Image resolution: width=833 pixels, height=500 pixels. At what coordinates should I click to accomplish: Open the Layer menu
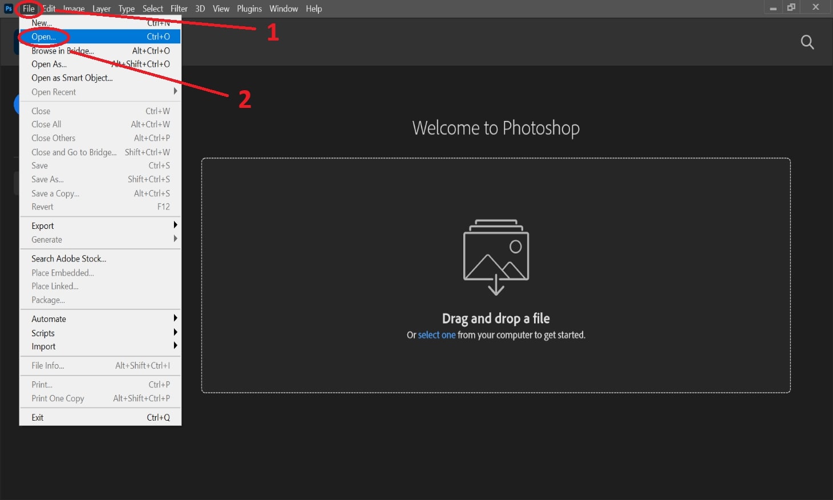click(102, 9)
